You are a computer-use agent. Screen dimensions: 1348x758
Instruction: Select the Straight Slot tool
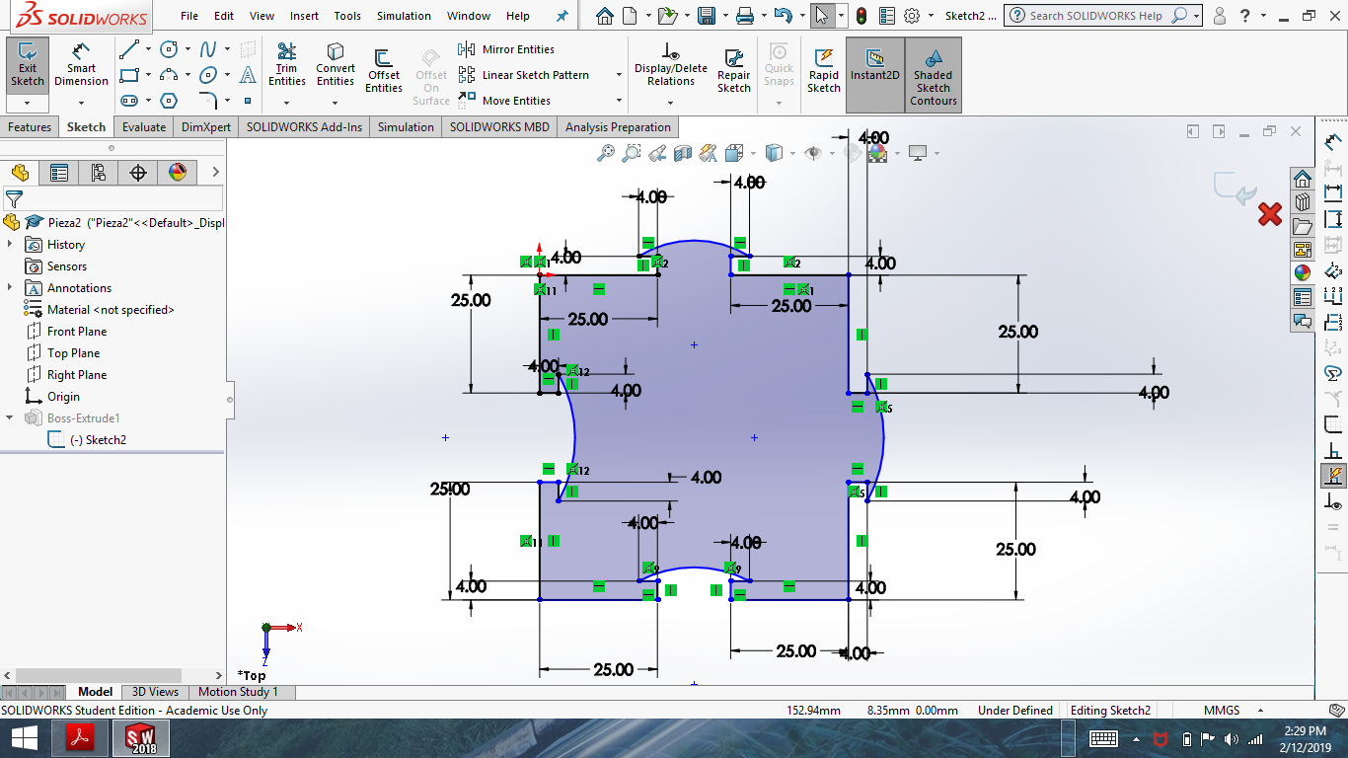click(128, 101)
